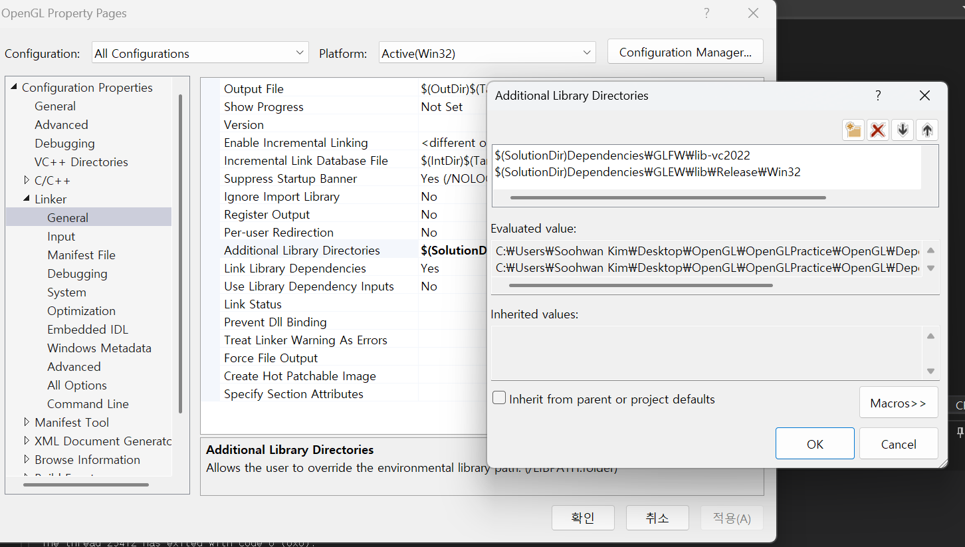Image resolution: width=965 pixels, height=547 pixels.
Task: Expand the C/C++ tree node
Action: (27, 180)
